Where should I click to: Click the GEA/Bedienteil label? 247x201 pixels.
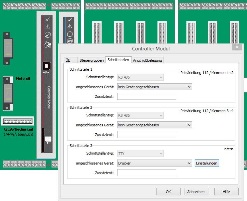(x=19, y=129)
